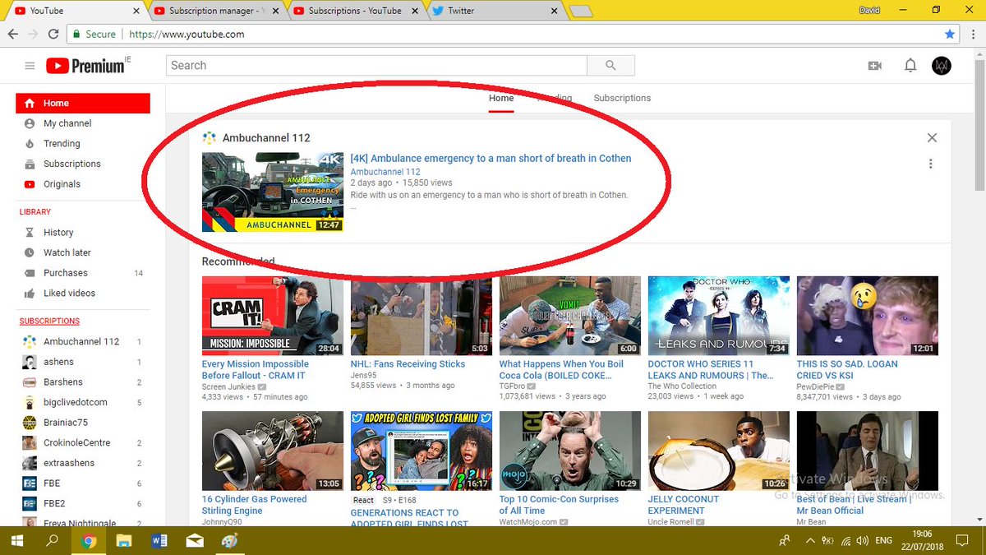Open Top 10 Comic-Con Surprises video title
Viewport: 986px width, 555px height.
click(x=559, y=505)
